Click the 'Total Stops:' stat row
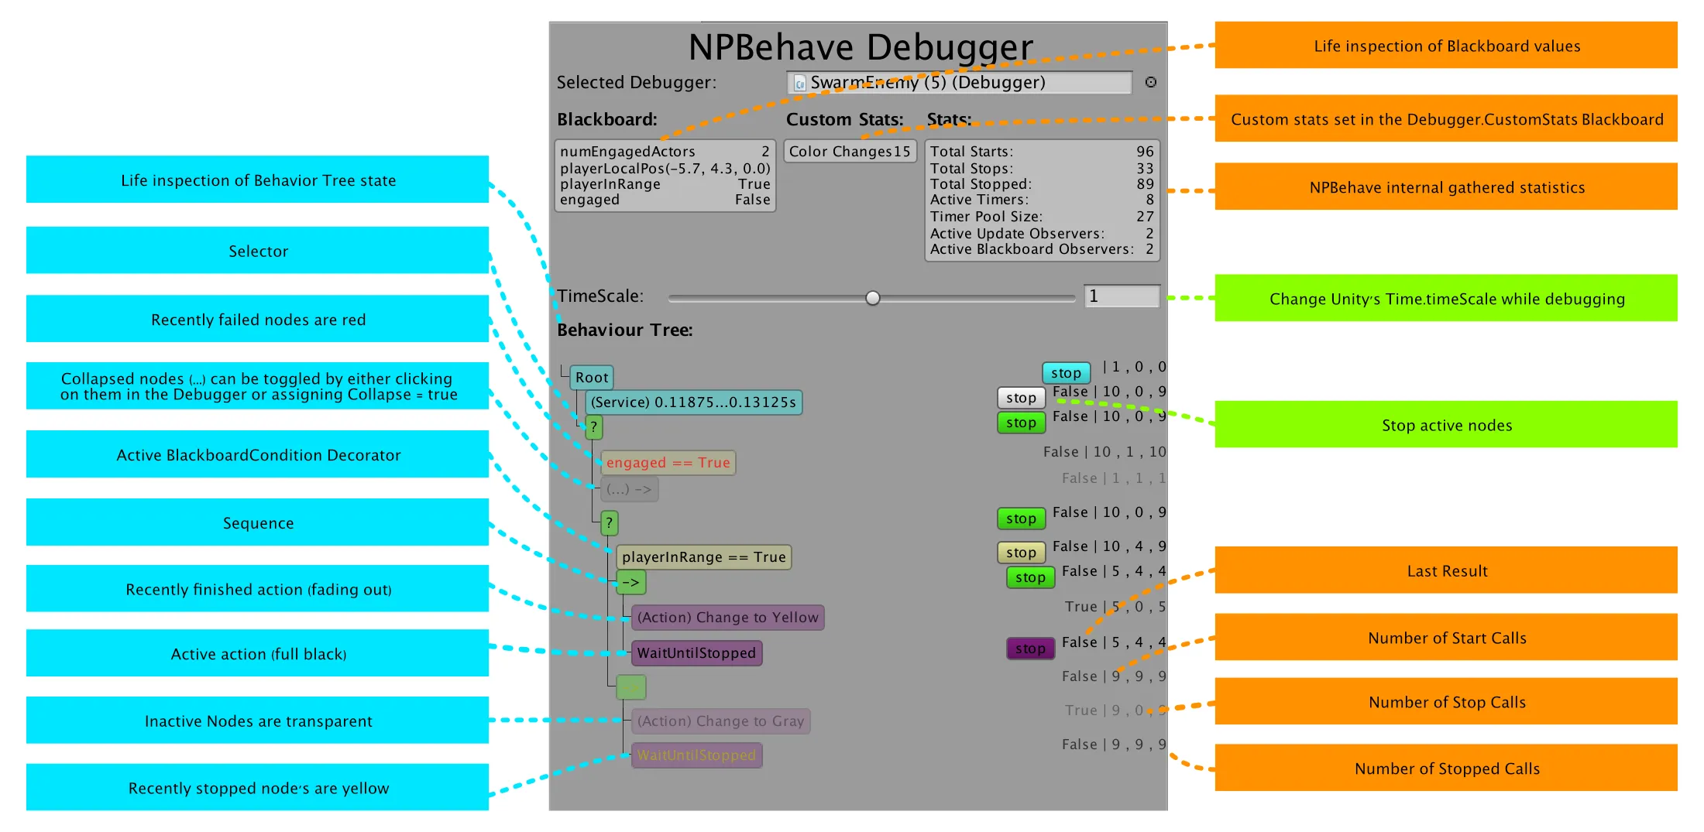Screen dimensions: 1704x832 (1043, 168)
